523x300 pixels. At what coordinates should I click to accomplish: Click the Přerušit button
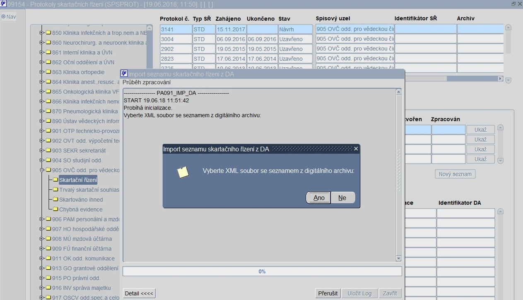coord(328,293)
